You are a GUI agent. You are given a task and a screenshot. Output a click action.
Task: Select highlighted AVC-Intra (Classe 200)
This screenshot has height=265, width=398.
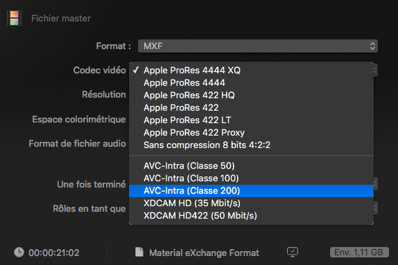(251, 191)
